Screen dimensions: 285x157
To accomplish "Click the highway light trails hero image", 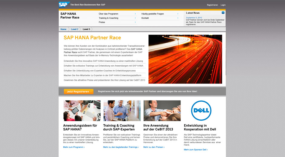I will pos(185,59).
